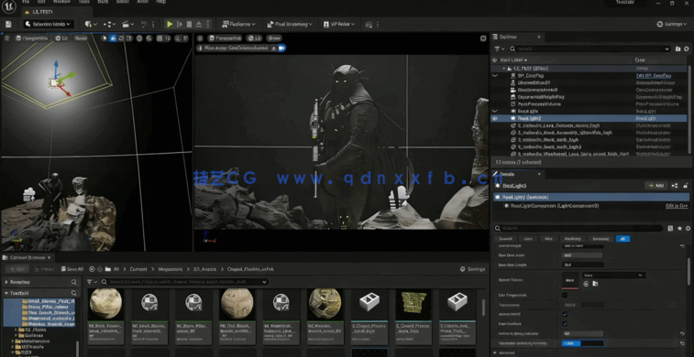Open Perspective menu in the right viewport
Viewport: 694px width, 357px height.
(225, 38)
